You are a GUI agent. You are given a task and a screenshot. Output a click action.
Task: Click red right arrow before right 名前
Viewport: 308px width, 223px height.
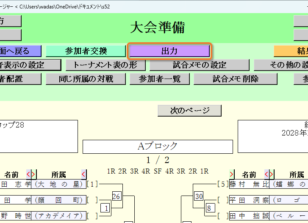232,174
